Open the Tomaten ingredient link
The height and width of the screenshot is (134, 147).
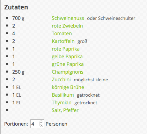coord(62,33)
